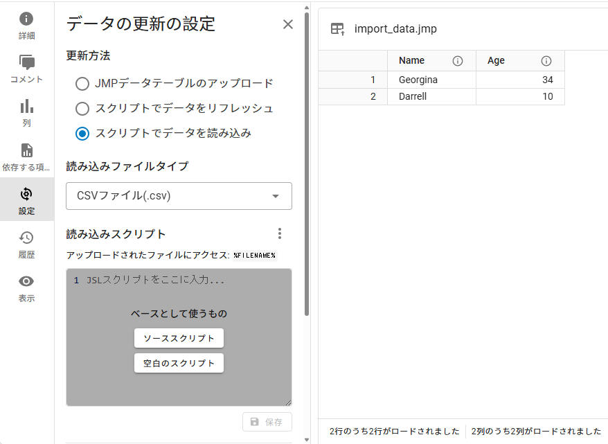Click the ソーススクリプト button

[x=179, y=339]
